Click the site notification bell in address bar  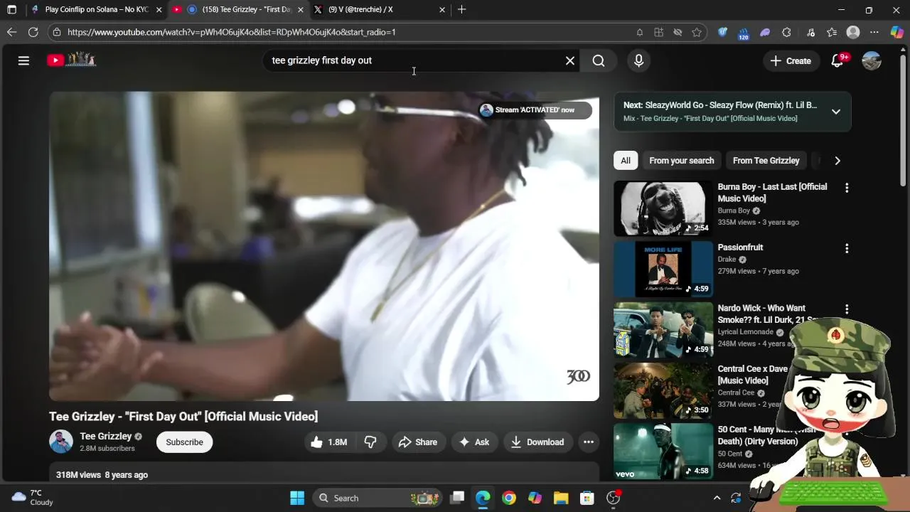[640, 32]
